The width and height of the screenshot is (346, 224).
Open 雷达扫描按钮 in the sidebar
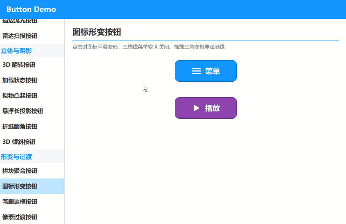pos(32,36)
